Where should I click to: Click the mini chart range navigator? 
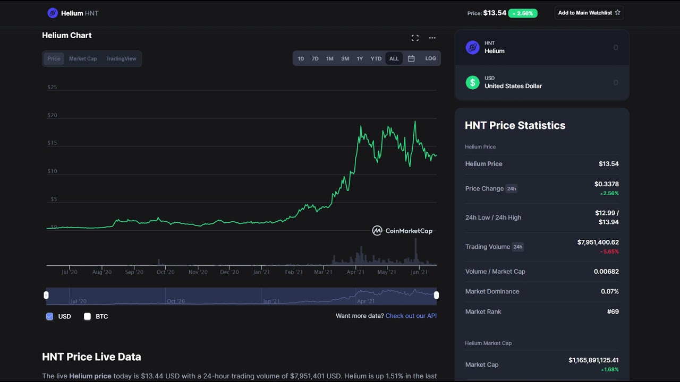241,296
